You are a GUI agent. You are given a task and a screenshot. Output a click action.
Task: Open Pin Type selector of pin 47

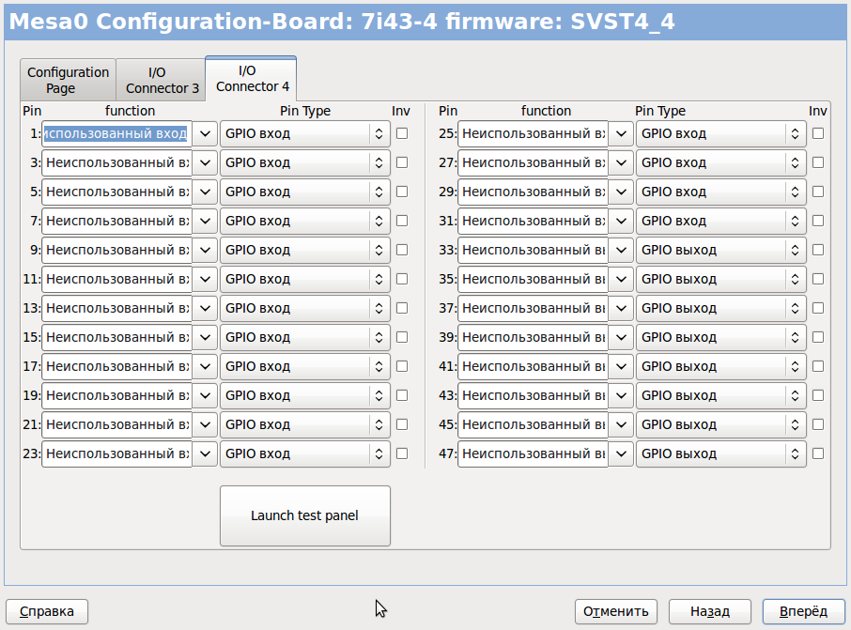[x=721, y=453]
